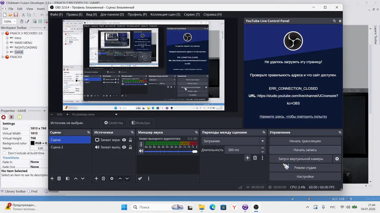Open Правка menu in OBS
Image resolution: width=380 pixels, height=213 pixels.
point(74,14)
